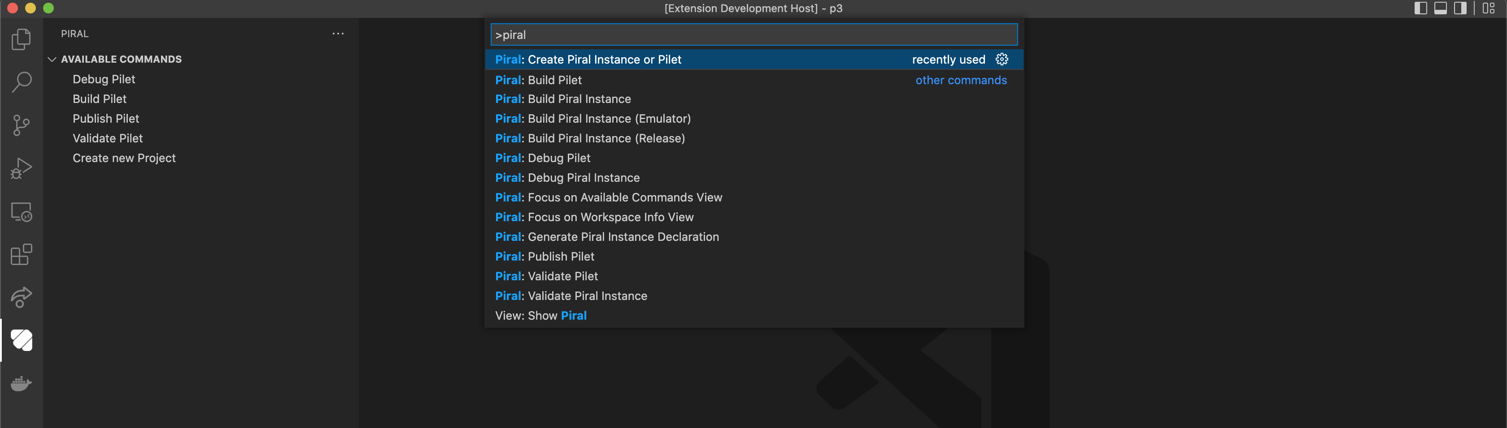Open the Explorer view icon
The width and height of the screenshot is (1507, 428).
coord(22,40)
